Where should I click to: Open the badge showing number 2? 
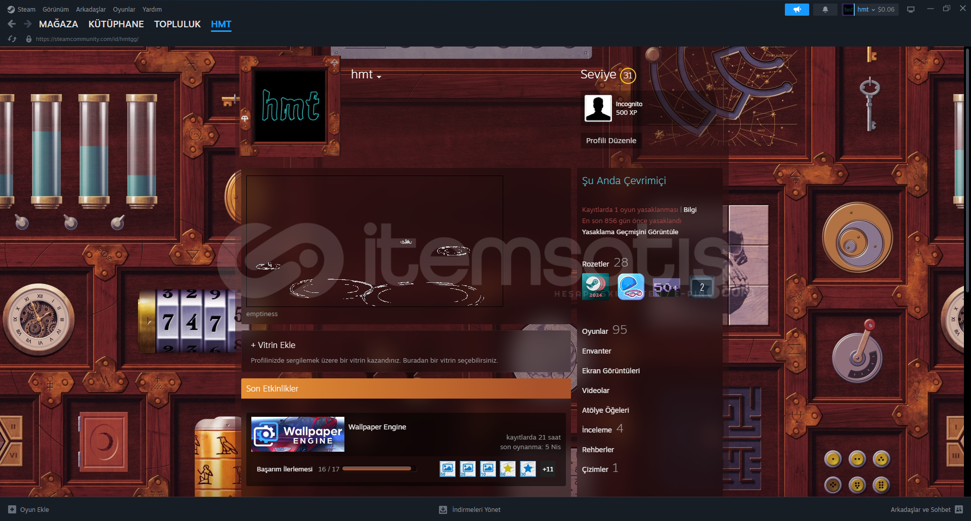[x=702, y=287]
